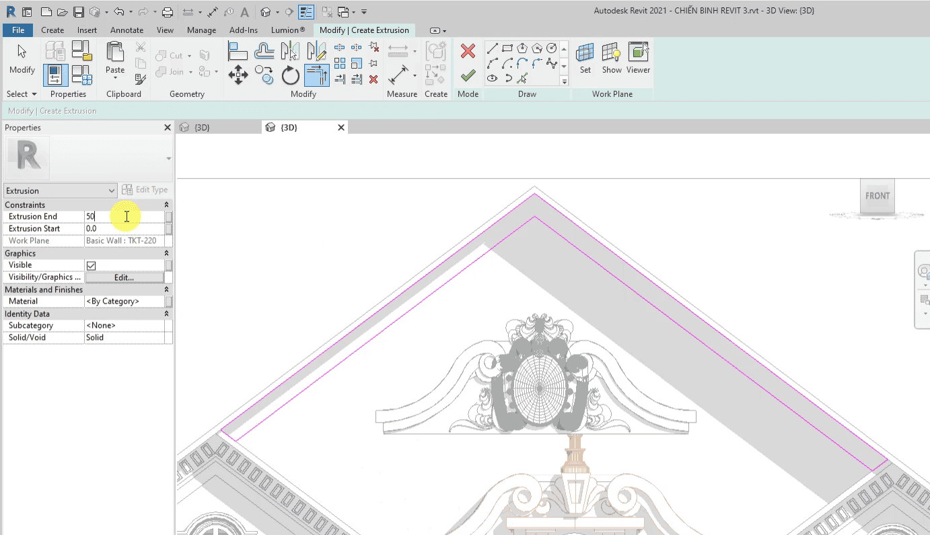Click the Solid/Void value field

tap(124, 338)
